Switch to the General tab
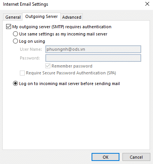Viewport: 153px width, 164px height. click(x=13, y=17)
